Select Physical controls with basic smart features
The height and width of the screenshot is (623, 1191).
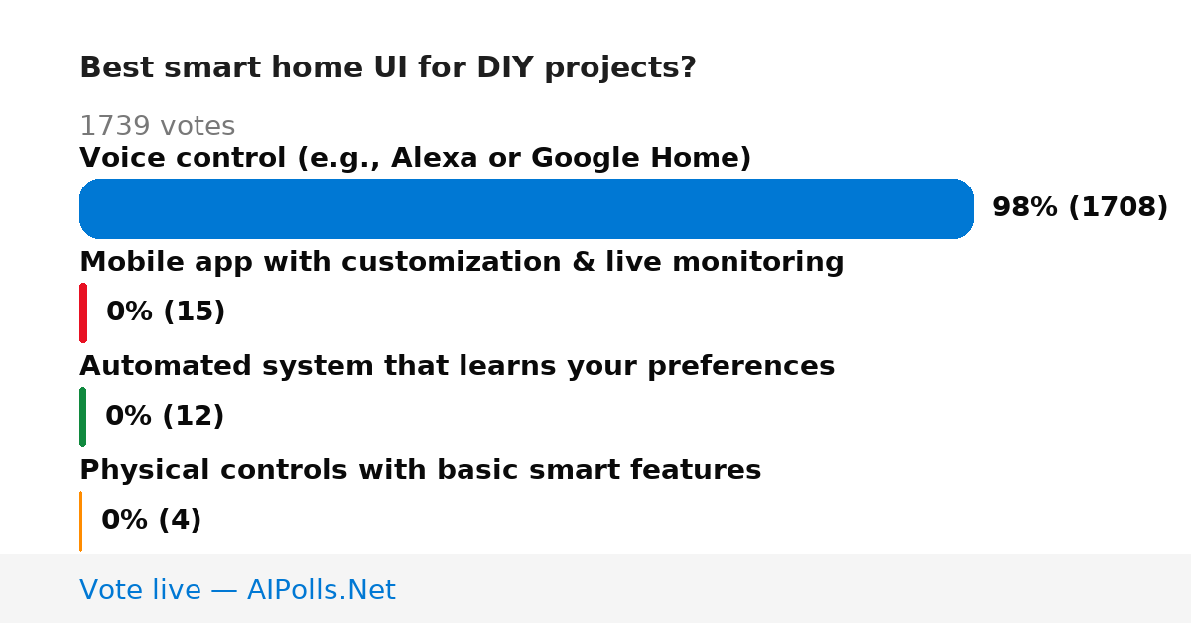[420, 470]
